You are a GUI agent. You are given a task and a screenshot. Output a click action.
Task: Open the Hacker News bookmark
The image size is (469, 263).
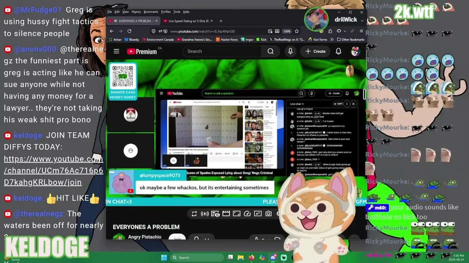(227, 39)
